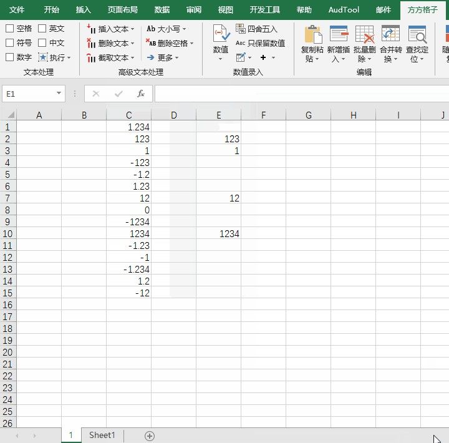Screen dimensions: 449x443
Task: Expand the 执行 dropdown arrow
Action: pos(69,58)
